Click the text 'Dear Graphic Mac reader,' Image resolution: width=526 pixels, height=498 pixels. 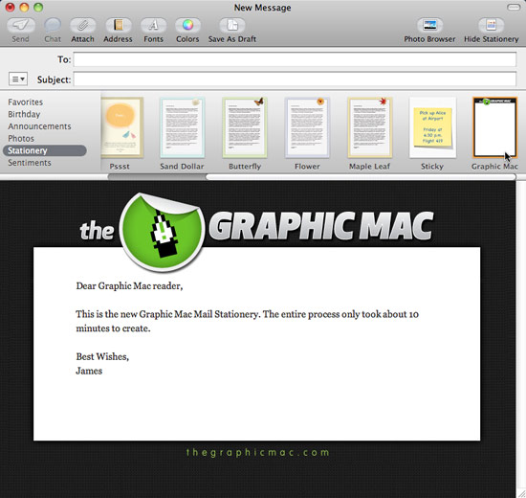129,286
